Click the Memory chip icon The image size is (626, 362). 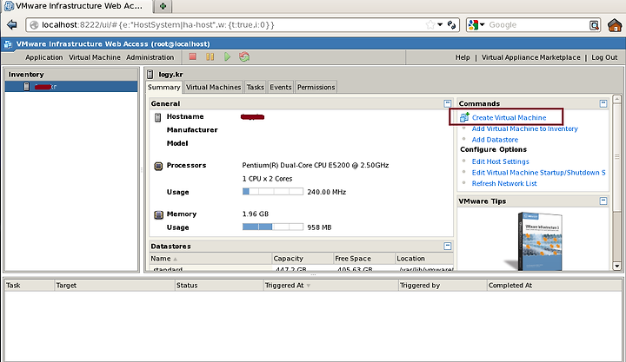[x=158, y=215]
